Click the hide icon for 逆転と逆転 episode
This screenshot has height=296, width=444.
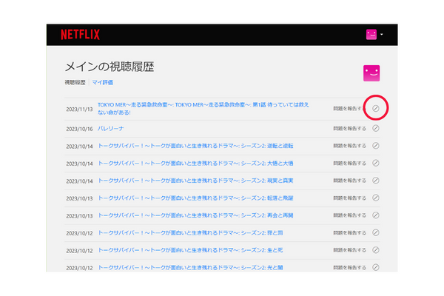375,146
